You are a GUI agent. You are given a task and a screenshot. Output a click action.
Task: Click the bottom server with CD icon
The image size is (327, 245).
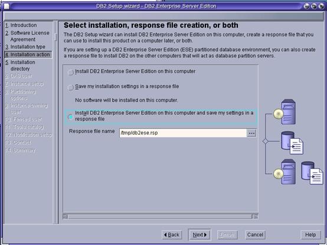pyautogui.click(x=285, y=172)
